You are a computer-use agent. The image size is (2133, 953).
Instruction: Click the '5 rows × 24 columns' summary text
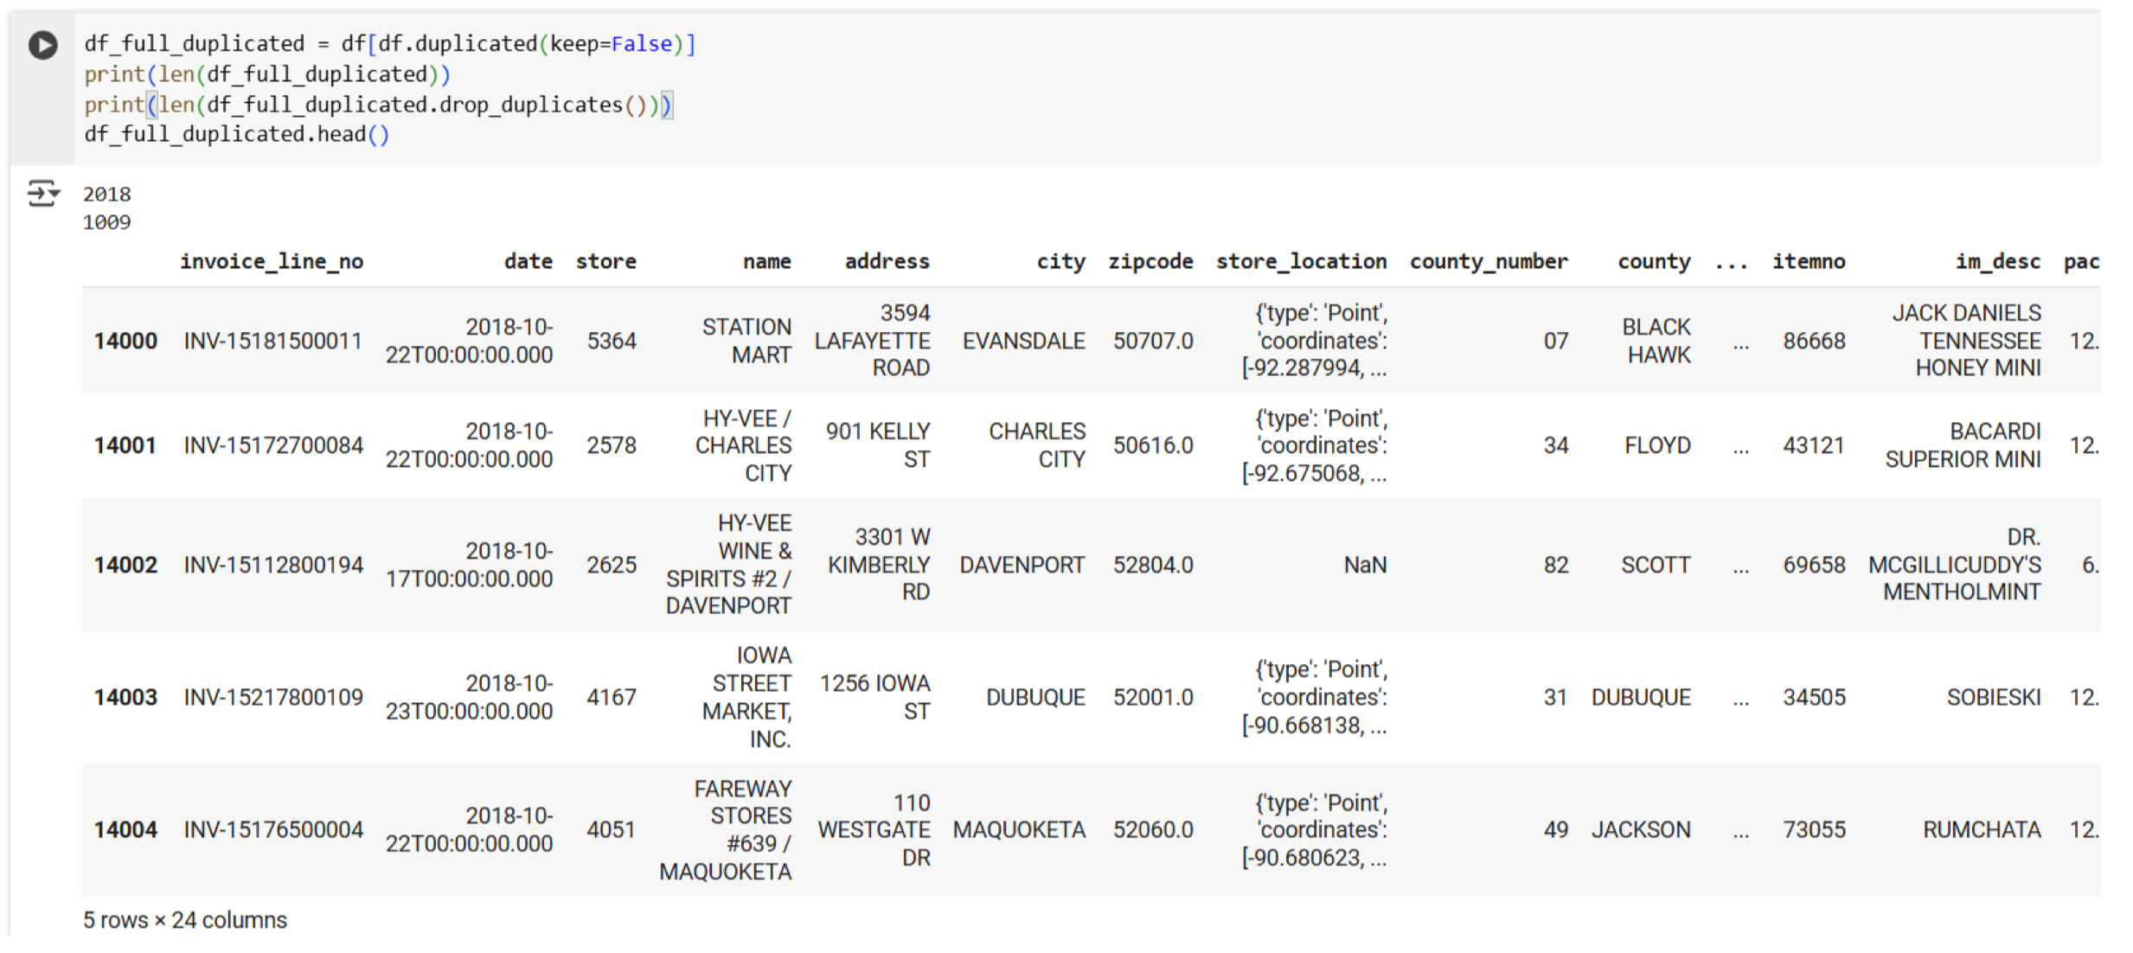(x=185, y=920)
